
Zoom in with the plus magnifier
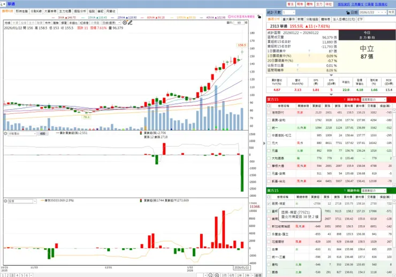217,275
